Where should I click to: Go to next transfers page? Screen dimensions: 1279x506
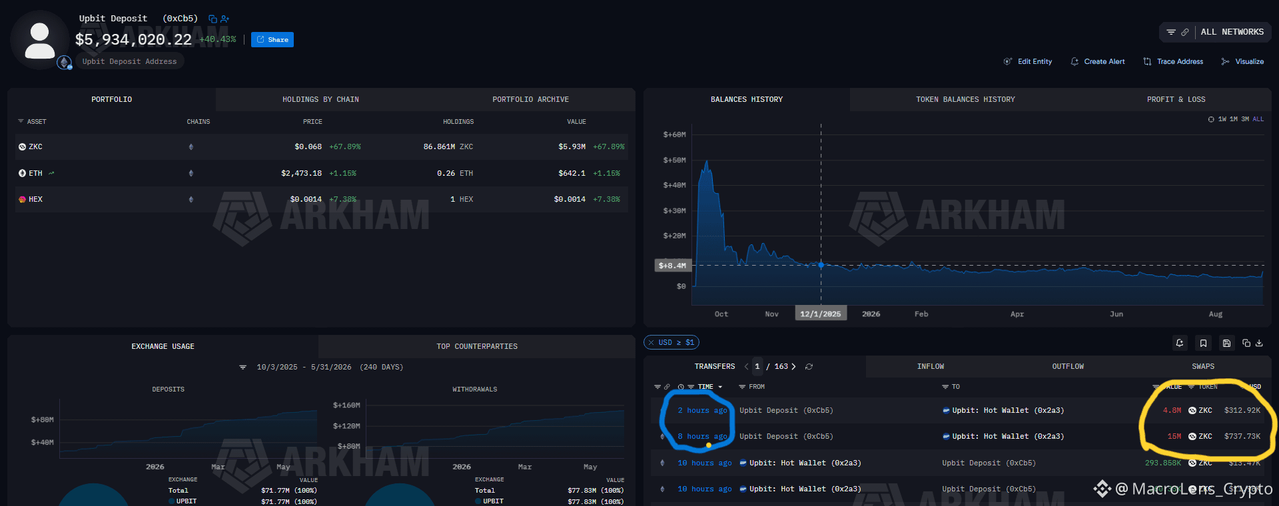click(793, 366)
